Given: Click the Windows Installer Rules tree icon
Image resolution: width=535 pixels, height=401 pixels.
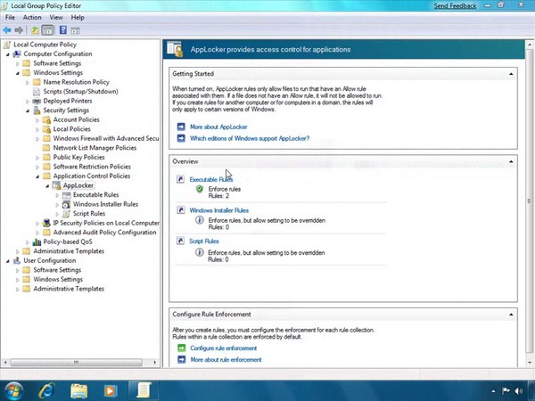Looking at the screenshot, I should click(66, 204).
